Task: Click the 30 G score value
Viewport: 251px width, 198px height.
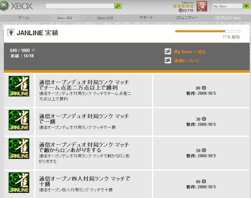Action: [x=201, y=119]
